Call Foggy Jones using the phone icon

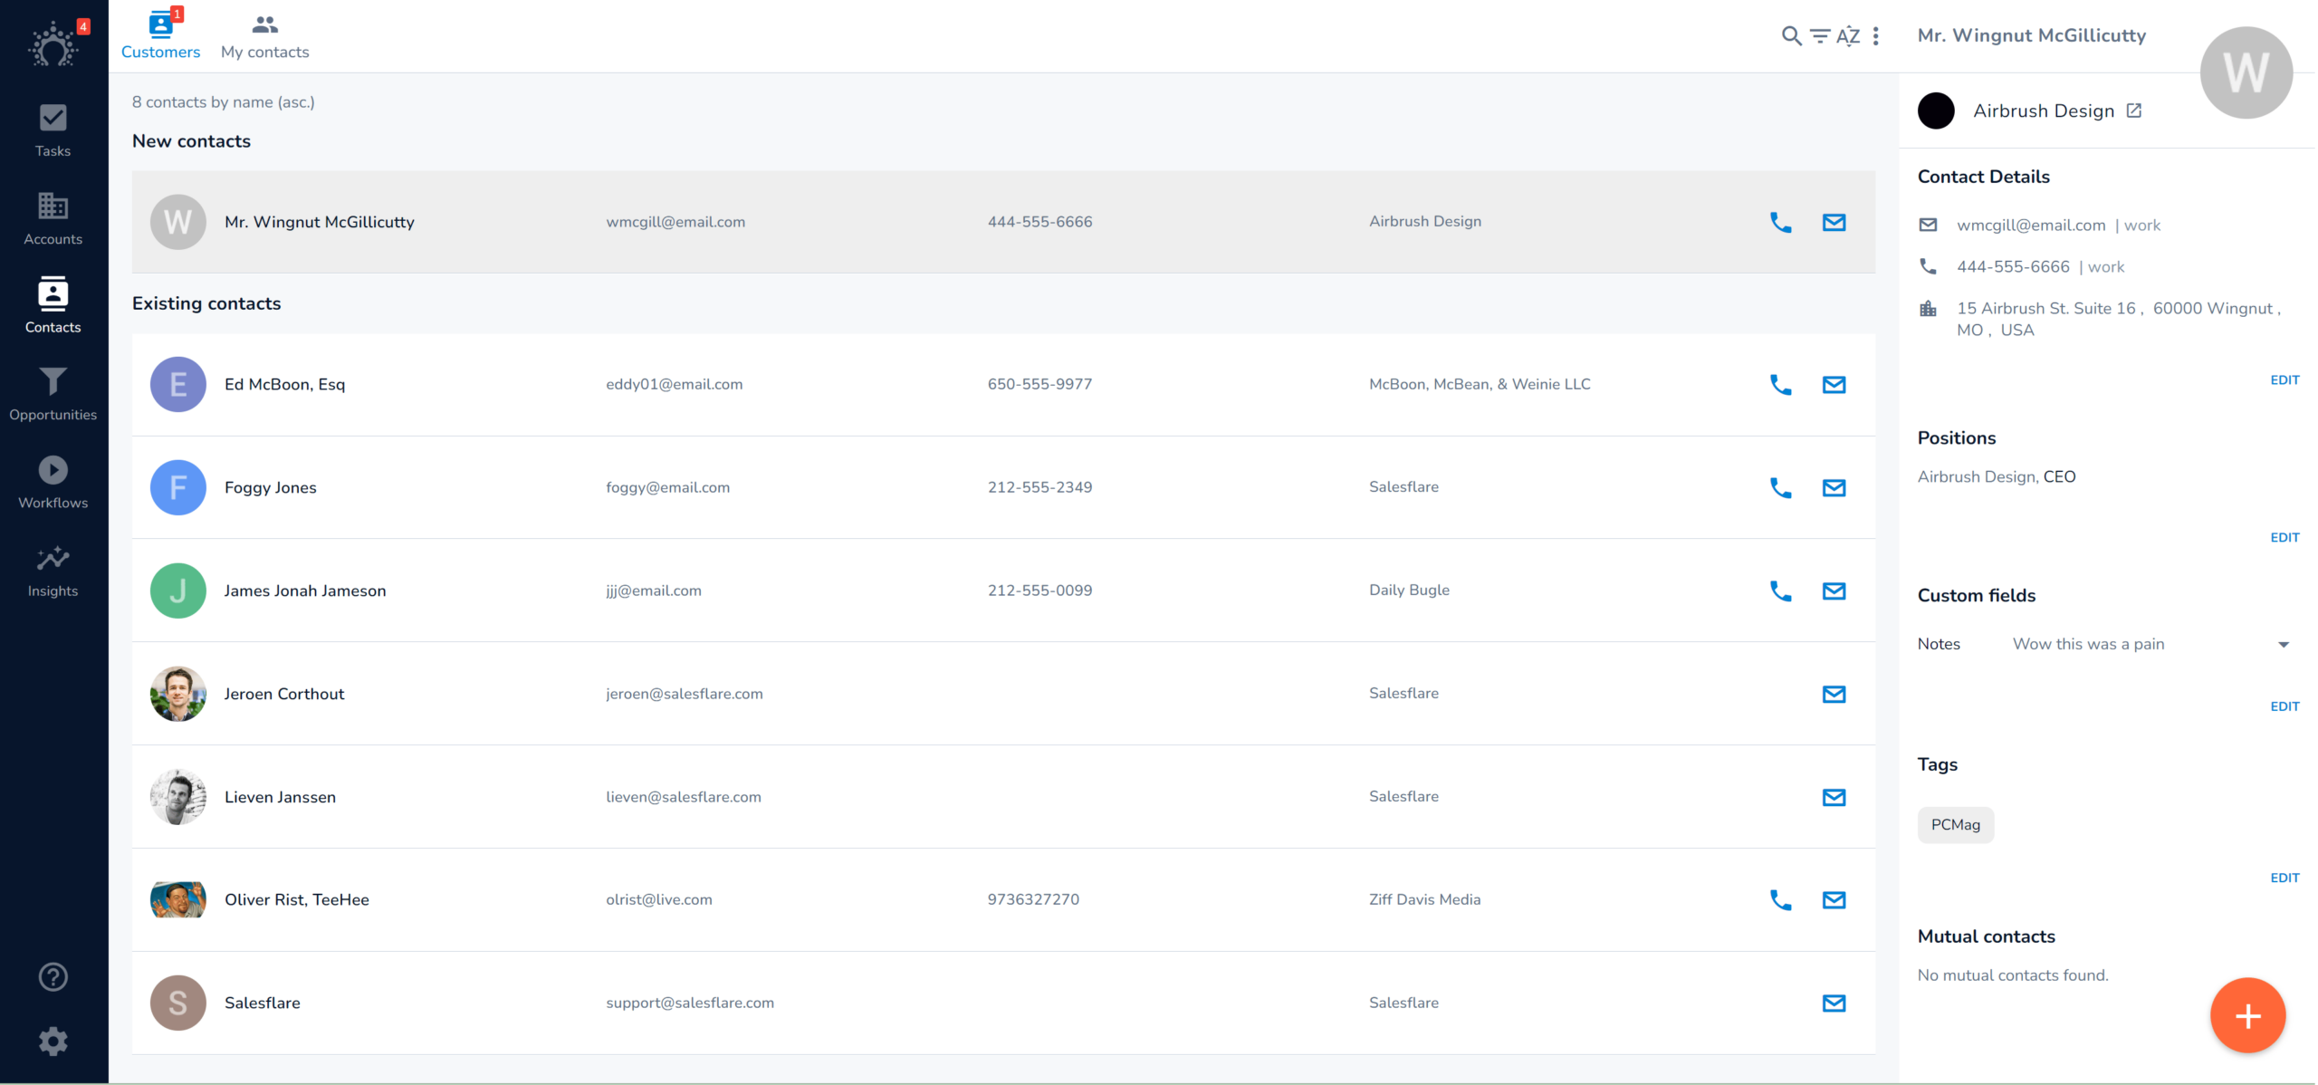(1780, 487)
